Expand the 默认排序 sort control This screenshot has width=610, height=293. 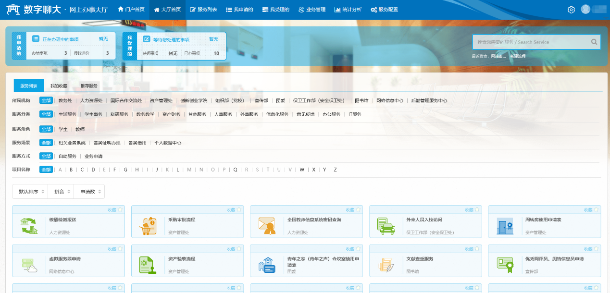point(30,192)
